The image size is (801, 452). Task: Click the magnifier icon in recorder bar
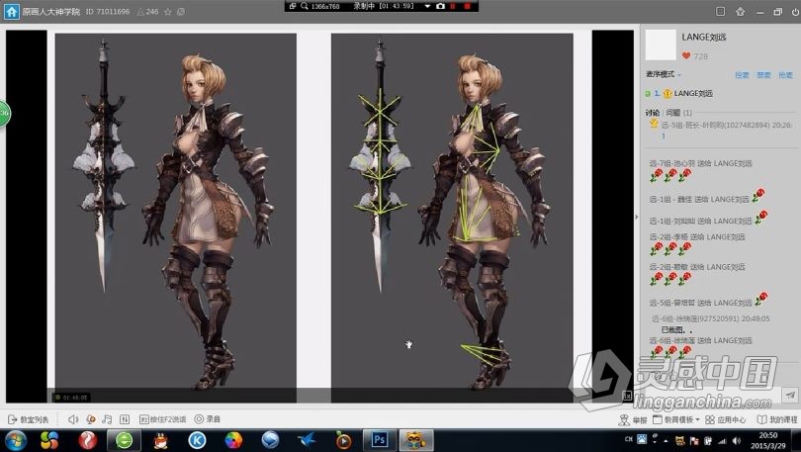coord(304,6)
